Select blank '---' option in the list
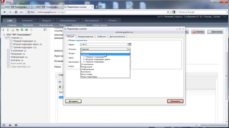 (x=105, y=52)
